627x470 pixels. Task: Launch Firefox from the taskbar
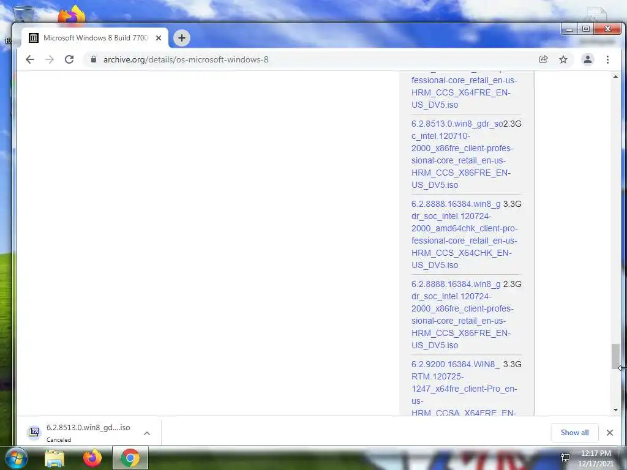pyautogui.click(x=92, y=458)
